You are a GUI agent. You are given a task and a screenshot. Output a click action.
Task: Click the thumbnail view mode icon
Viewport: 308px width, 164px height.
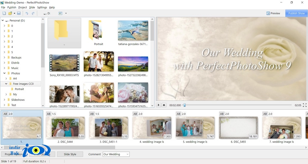(x=60, y=13)
